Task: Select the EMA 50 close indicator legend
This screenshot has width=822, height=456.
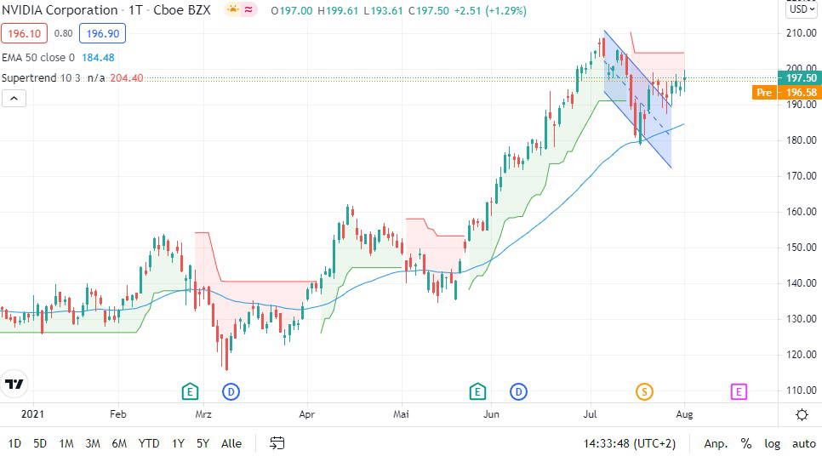Action: click(38, 58)
